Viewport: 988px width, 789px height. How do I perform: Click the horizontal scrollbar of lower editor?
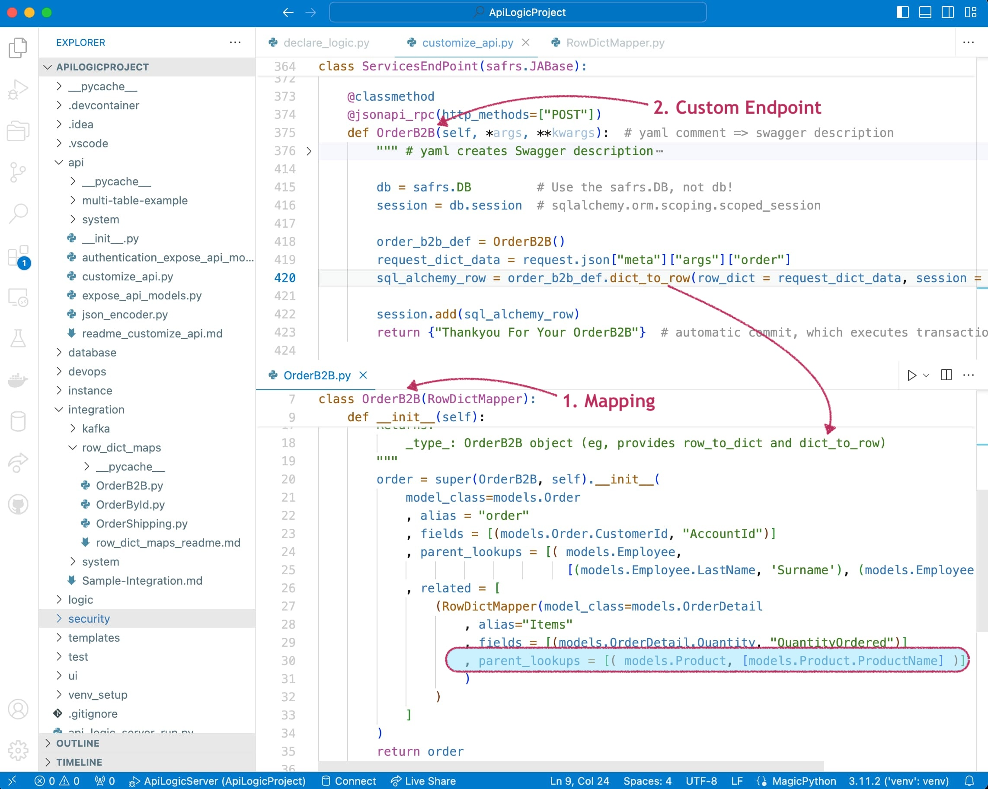571,766
